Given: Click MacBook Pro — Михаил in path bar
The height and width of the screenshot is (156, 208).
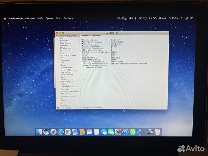Looking at the screenshot, I should click(x=70, y=108).
